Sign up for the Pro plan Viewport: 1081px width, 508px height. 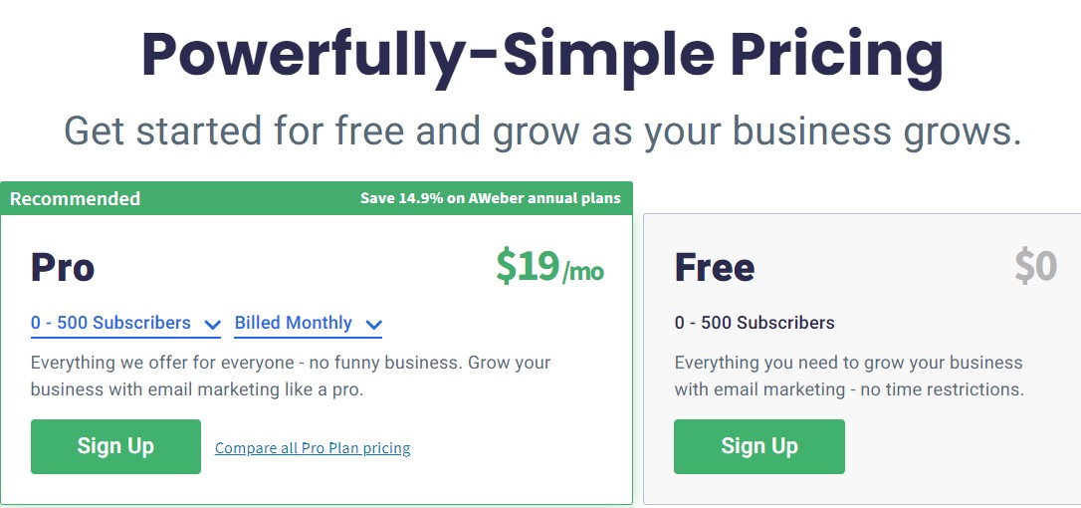pos(115,446)
